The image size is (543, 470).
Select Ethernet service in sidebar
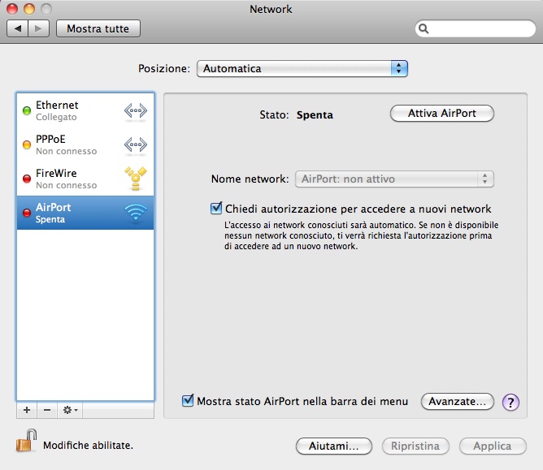click(x=85, y=110)
